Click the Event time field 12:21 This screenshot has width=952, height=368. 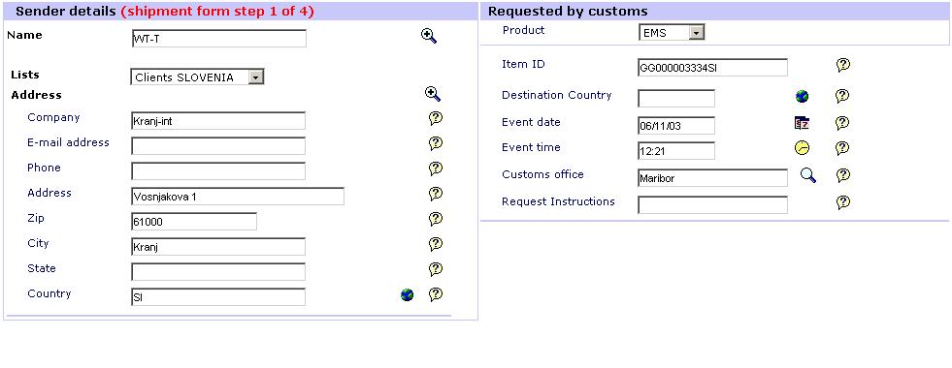[x=676, y=150]
